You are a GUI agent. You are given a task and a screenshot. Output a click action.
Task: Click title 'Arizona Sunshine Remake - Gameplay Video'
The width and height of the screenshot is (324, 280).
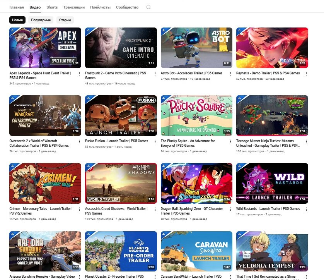42,277
